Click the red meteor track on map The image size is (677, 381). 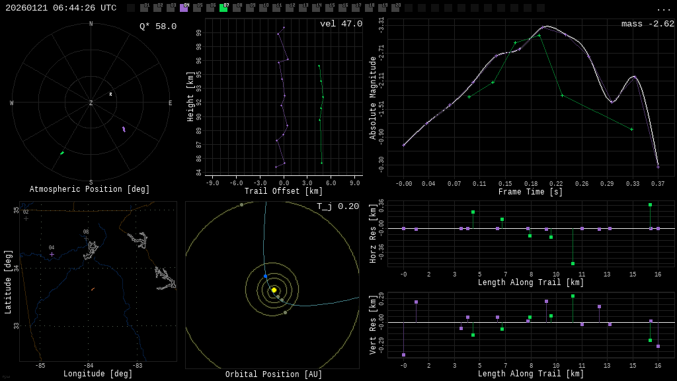click(x=93, y=289)
